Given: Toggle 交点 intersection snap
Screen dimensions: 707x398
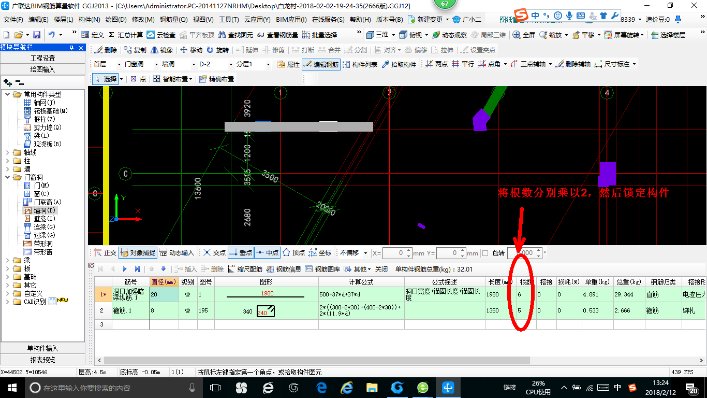Looking at the screenshot, I should click(x=214, y=253).
